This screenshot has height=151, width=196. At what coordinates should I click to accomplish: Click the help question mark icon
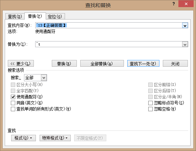174,4
